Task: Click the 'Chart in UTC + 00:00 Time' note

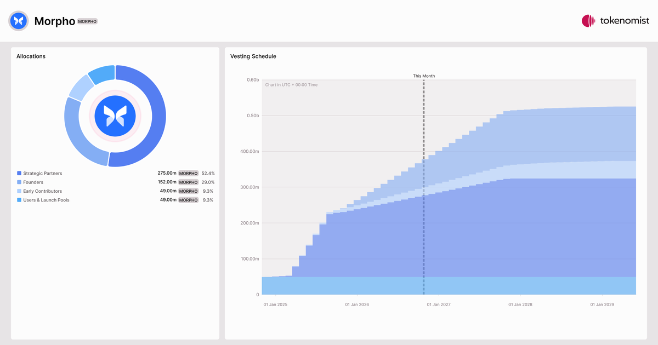Action: coord(291,85)
